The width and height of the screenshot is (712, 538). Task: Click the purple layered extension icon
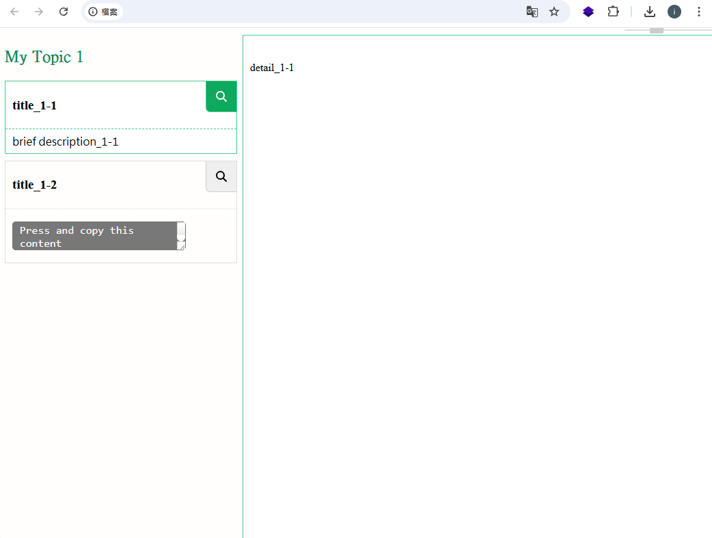[x=588, y=12]
